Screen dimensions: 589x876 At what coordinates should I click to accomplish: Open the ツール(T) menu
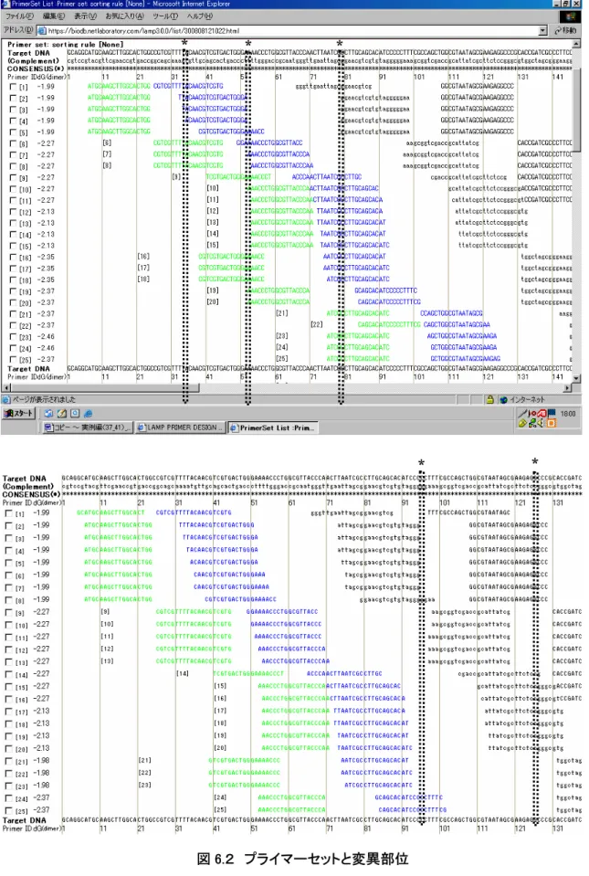pyautogui.click(x=165, y=16)
